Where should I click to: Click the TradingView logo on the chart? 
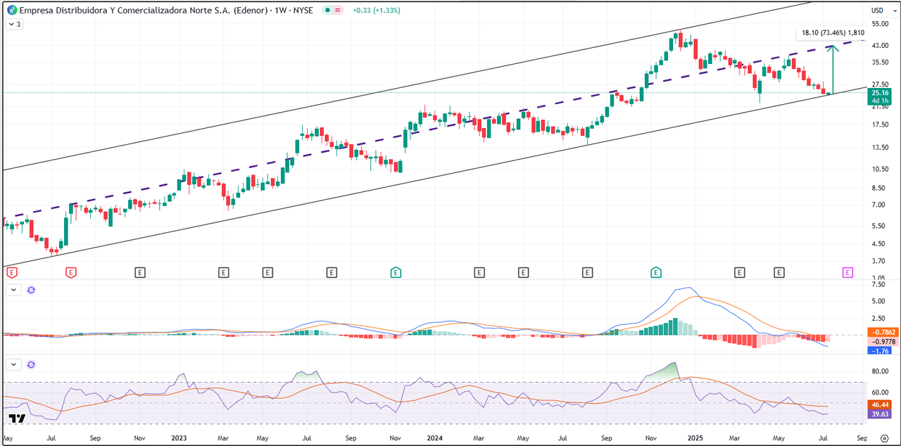17,419
